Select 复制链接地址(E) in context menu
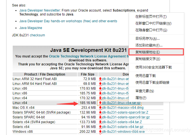The image size is (193, 135). click(x=156, y=52)
